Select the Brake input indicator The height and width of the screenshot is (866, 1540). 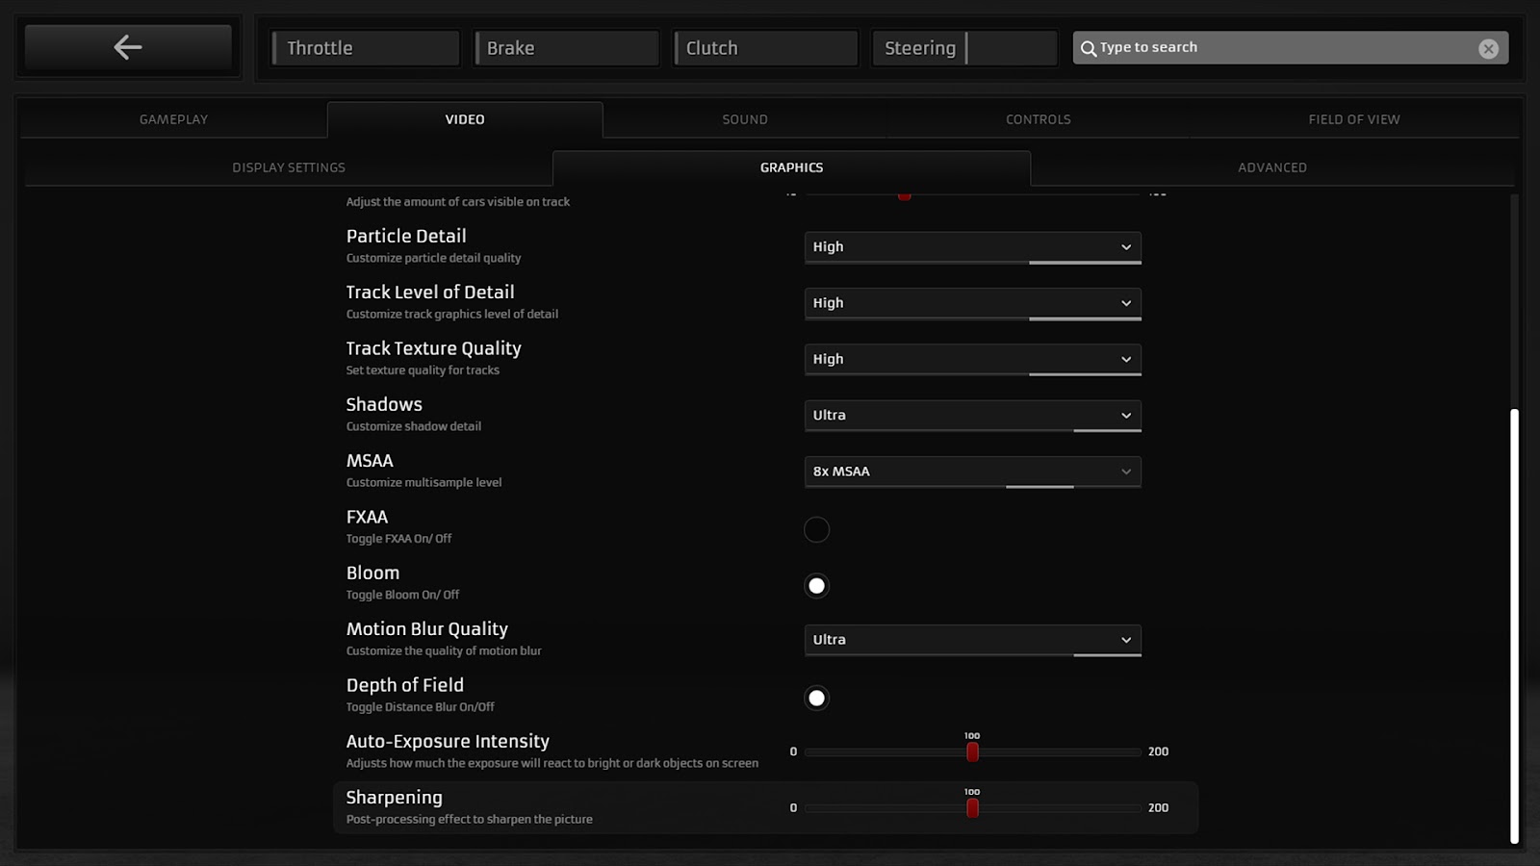[566, 48]
